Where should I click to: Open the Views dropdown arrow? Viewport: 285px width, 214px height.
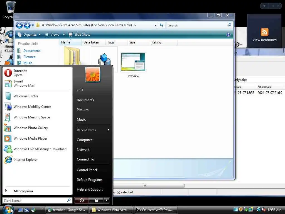tap(64, 35)
